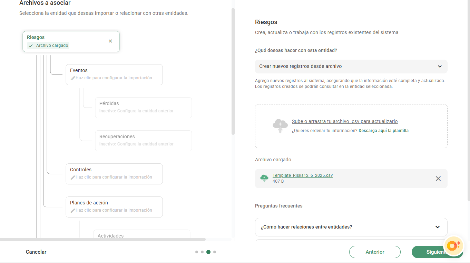Click the Inactivo text under Pérdidas
Image resolution: width=470 pixels, height=263 pixels.
[x=136, y=111]
